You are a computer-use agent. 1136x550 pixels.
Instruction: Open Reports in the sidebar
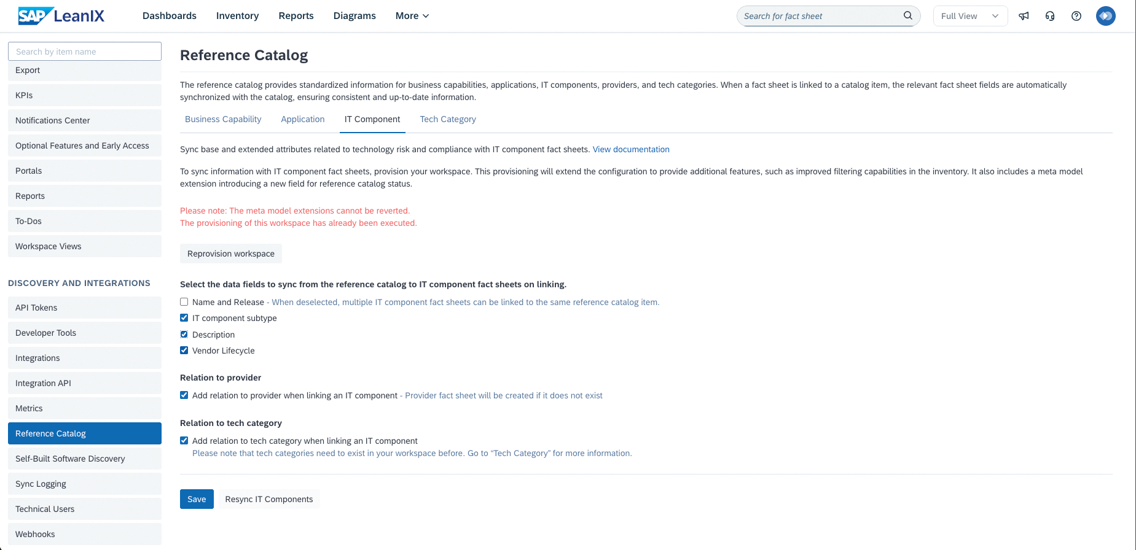(x=85, y=196)
